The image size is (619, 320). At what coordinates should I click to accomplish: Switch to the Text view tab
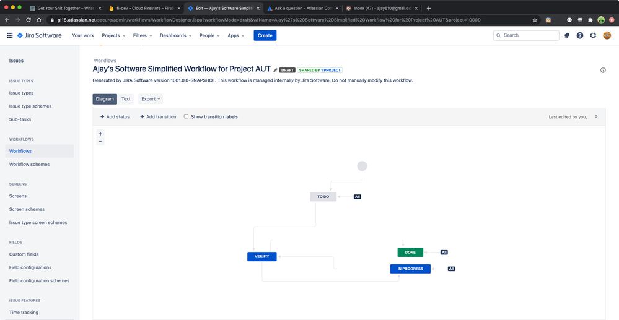[126, 99]
